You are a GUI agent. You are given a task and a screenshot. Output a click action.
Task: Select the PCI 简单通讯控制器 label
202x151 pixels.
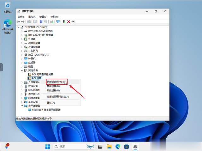point(43,74)
